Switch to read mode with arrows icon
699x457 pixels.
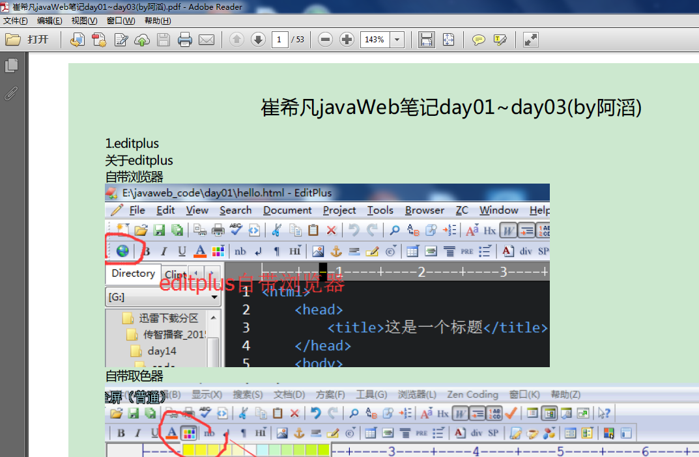click(x=530, y=40)
